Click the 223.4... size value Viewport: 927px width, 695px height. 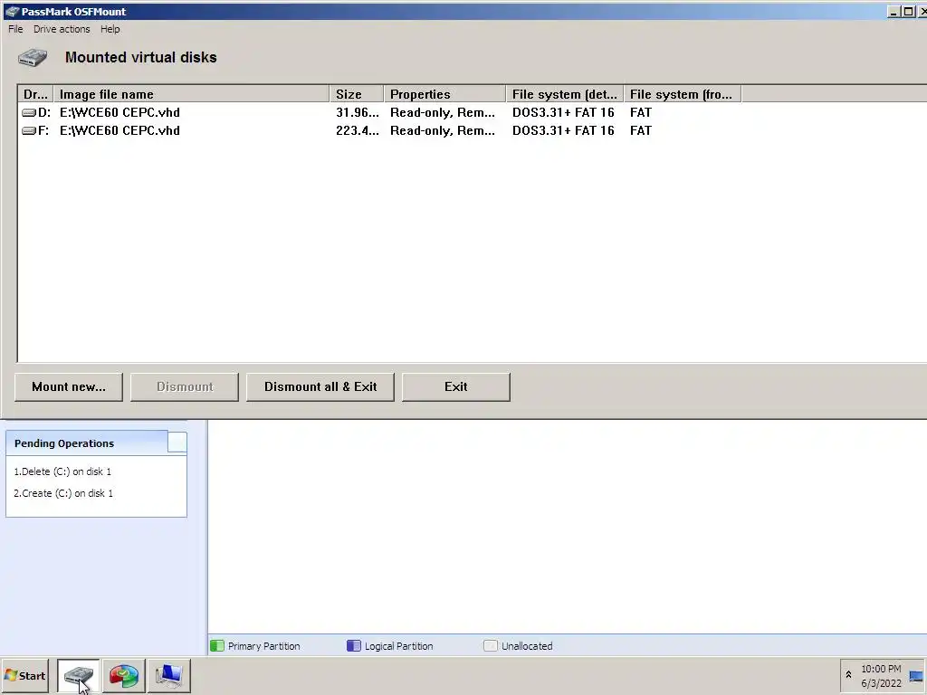(x=357, y=130)
